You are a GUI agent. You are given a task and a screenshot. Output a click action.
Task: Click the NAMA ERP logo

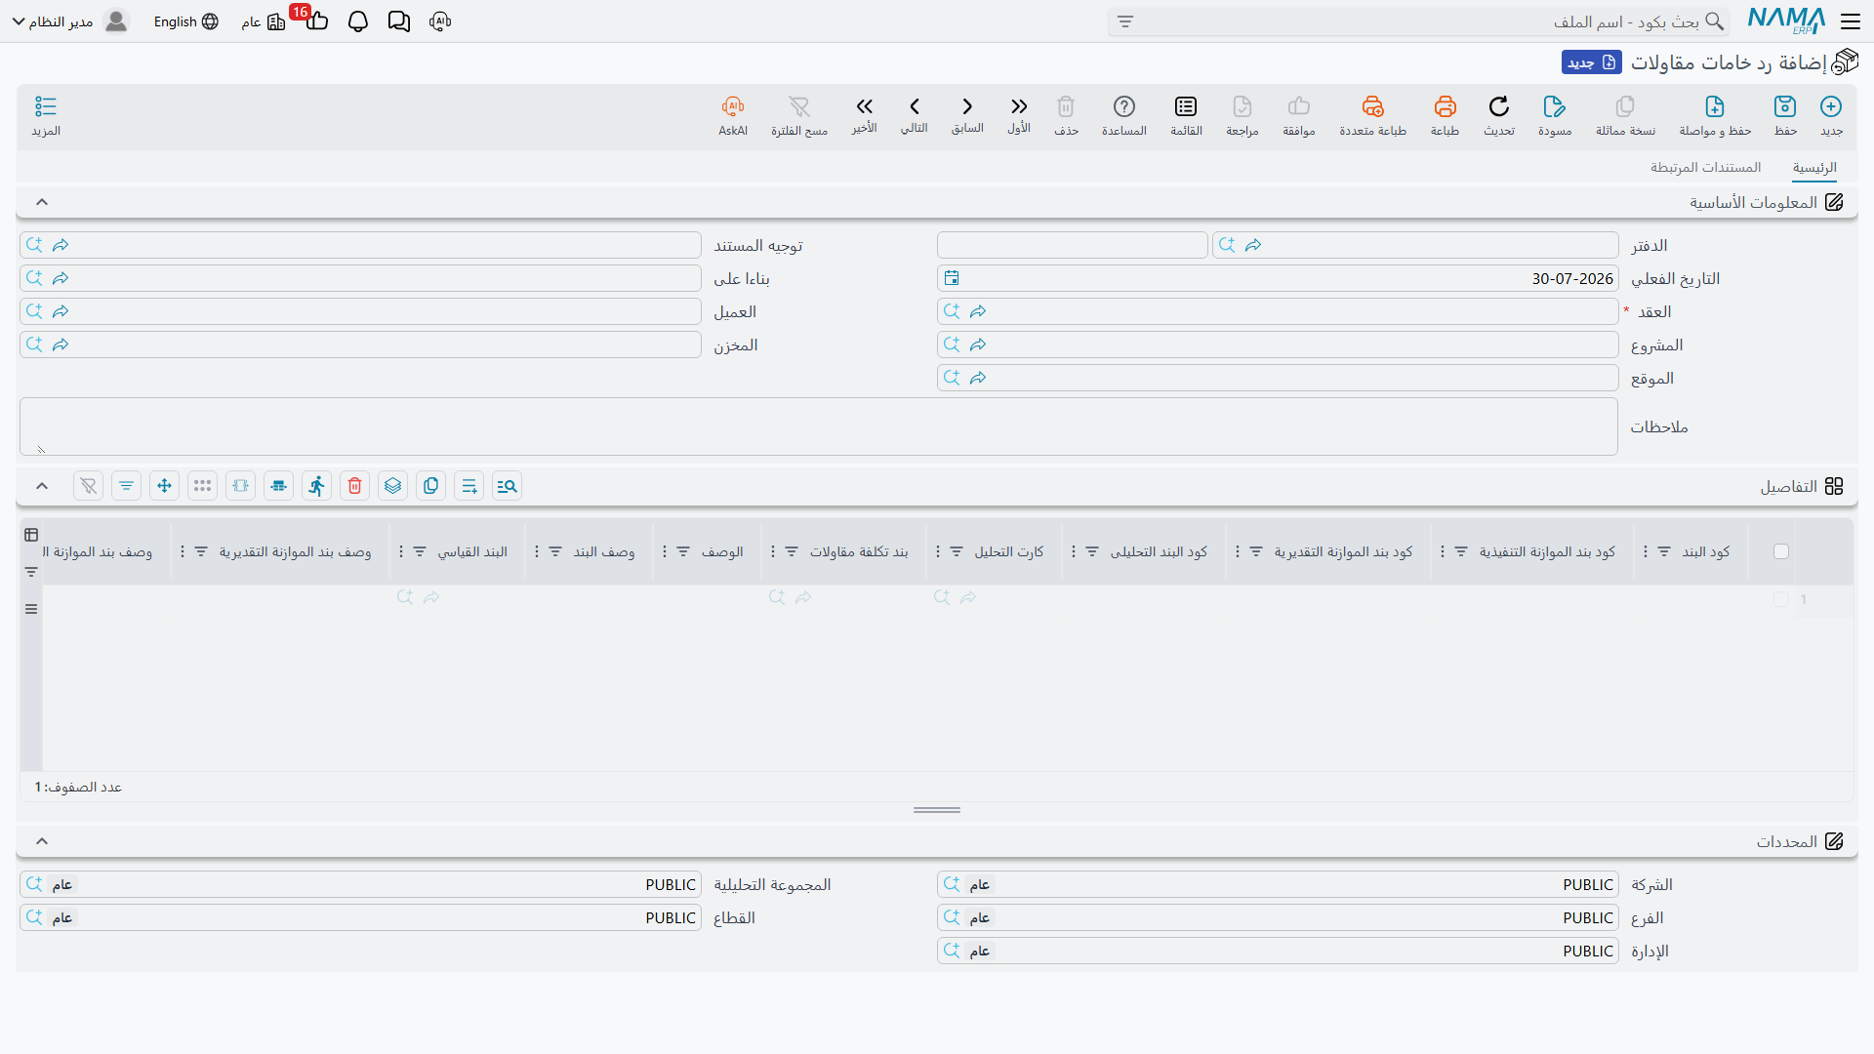(x=1787, y=20)
